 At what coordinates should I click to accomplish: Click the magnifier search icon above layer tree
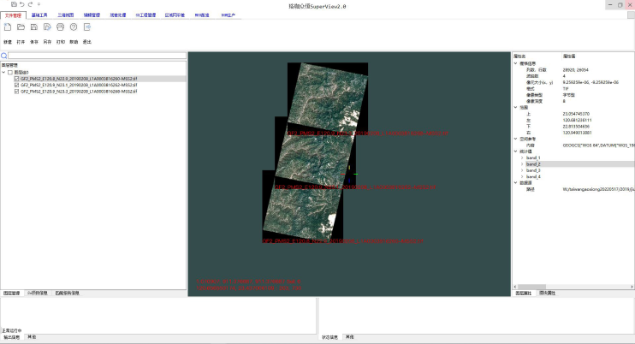[4, 56]
